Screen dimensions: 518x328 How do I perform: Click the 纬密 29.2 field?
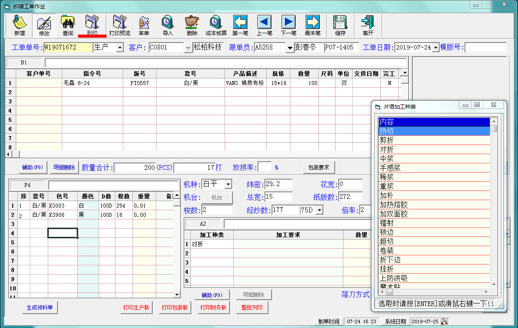279,184
